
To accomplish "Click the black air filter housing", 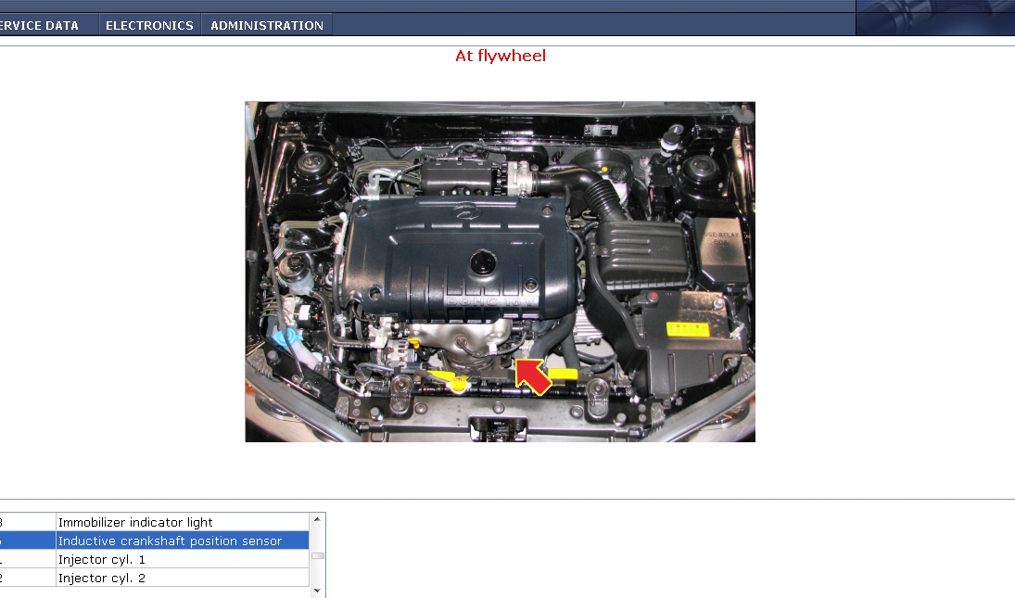I will [x=641, y=254].
